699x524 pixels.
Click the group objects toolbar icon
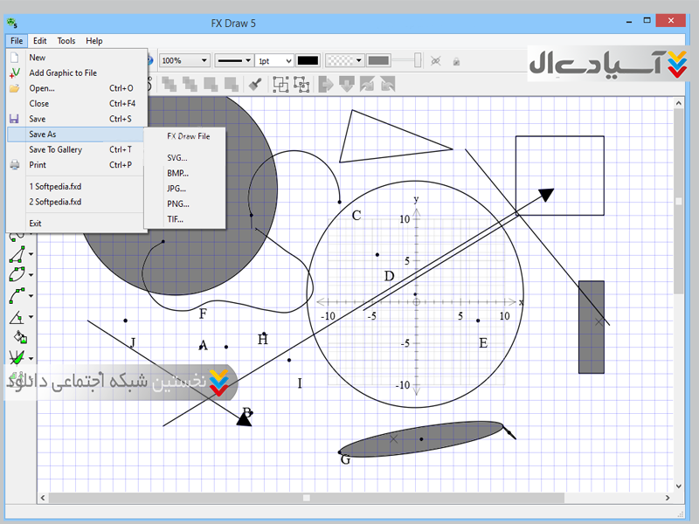tap(280, 84)
